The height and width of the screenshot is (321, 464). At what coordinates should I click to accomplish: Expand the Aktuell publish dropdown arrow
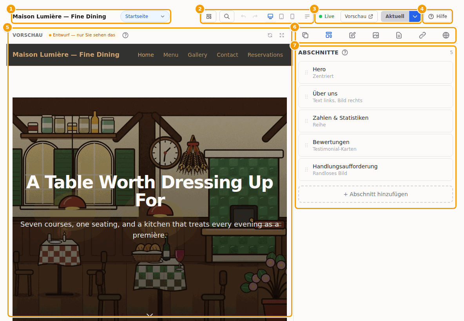(x=415, y=16)
